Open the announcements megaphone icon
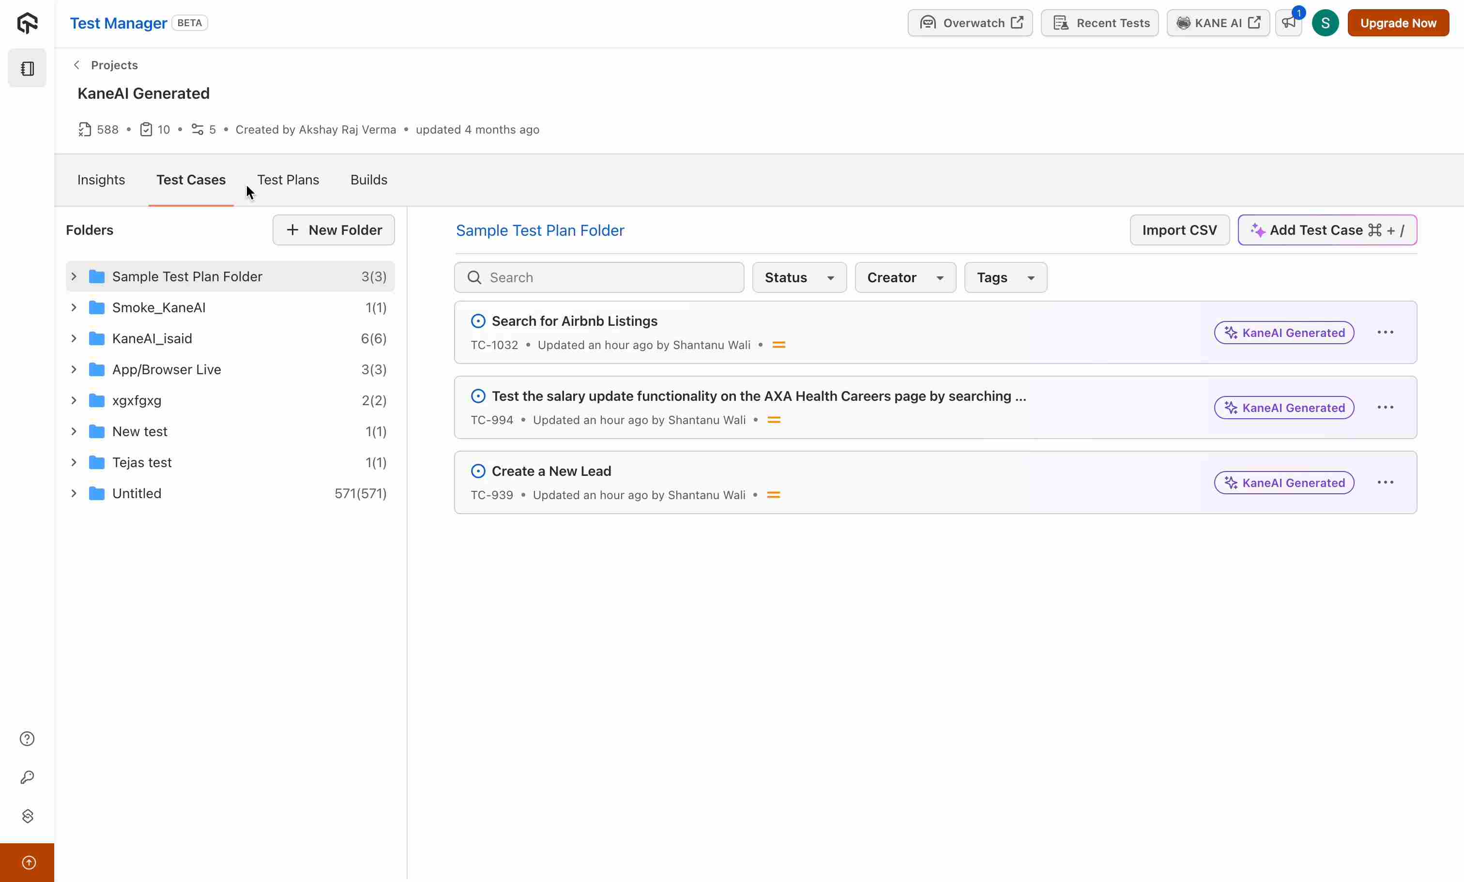This screenshot has height=882, width=1464. 1288,23
